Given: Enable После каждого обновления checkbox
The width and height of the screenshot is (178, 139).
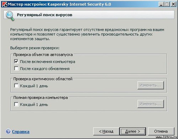Looking at the screenshot, I should click(x=16, y=68).
